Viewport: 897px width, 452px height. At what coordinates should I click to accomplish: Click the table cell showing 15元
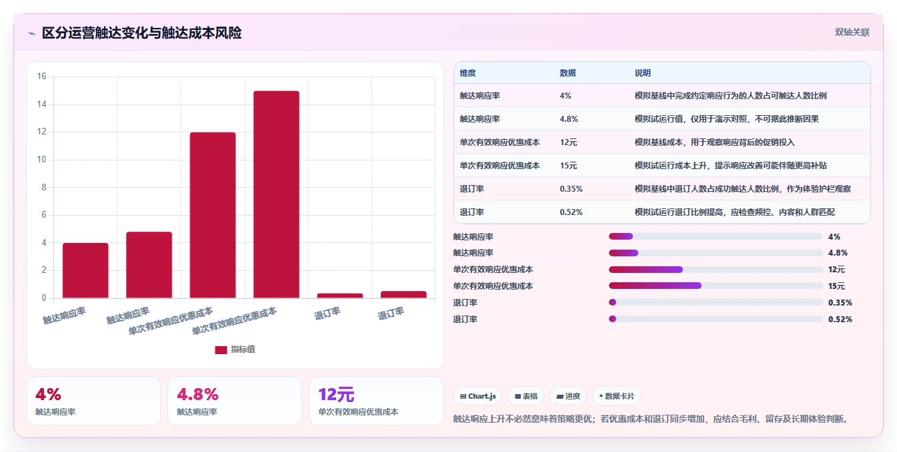click(569, 166)
